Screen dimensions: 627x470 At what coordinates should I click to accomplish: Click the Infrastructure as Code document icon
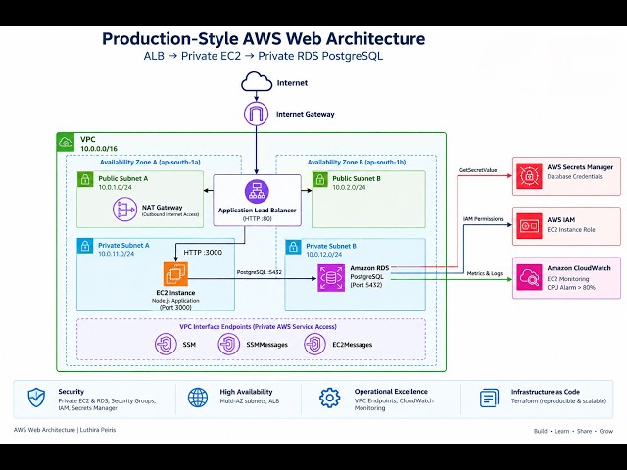489,399
